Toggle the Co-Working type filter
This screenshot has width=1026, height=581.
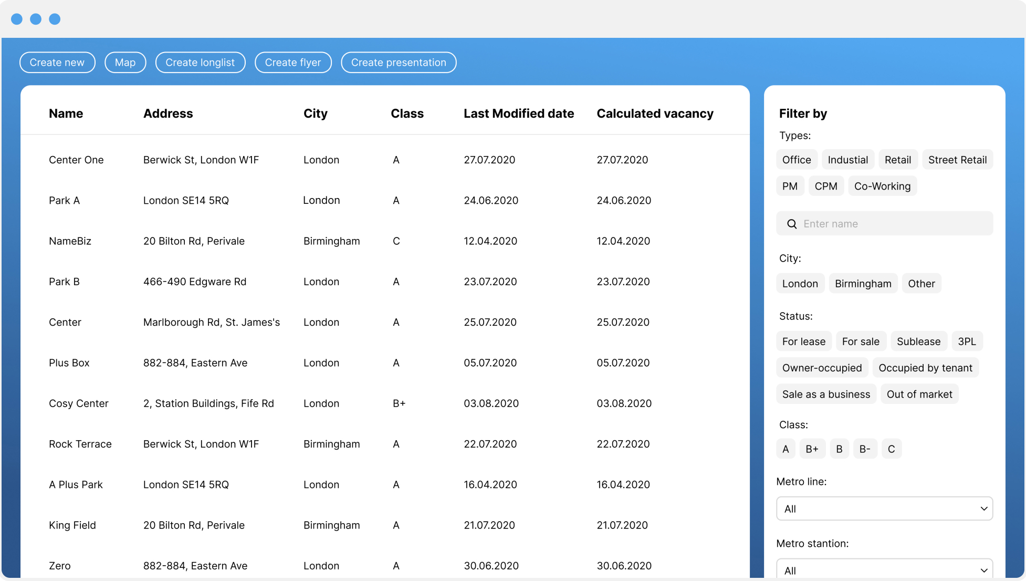882,186
